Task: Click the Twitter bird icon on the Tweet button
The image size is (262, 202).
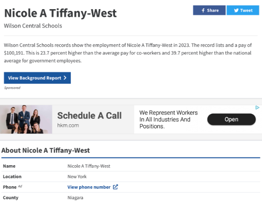Action: point(236,10)
